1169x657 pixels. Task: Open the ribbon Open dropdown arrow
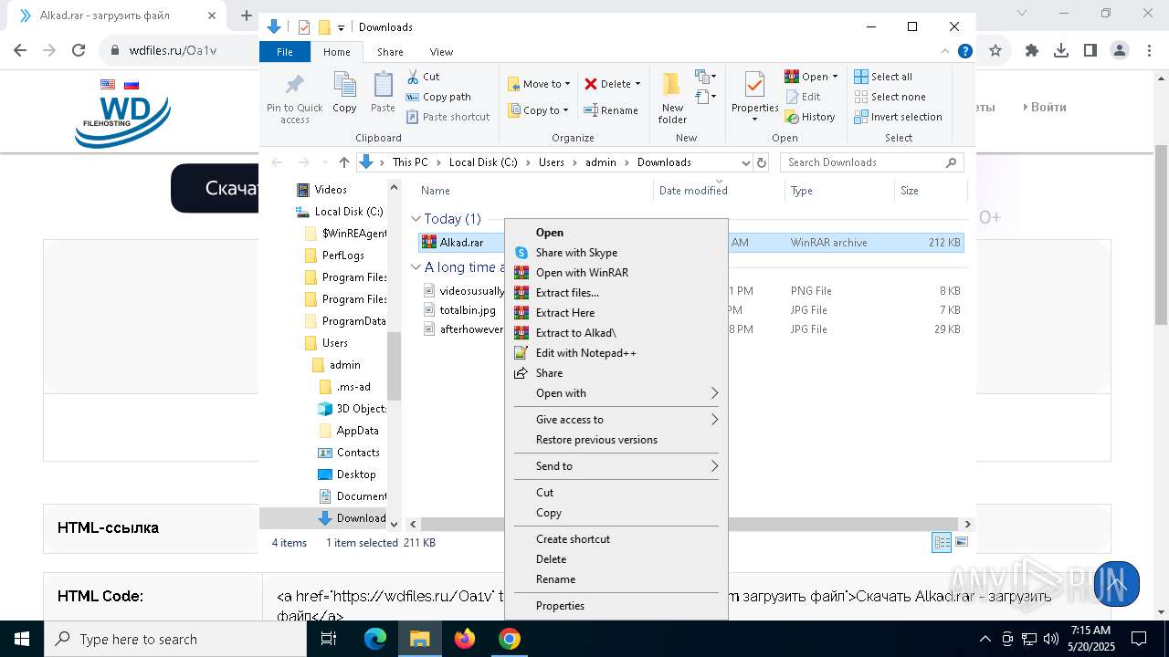pos(835,77)
